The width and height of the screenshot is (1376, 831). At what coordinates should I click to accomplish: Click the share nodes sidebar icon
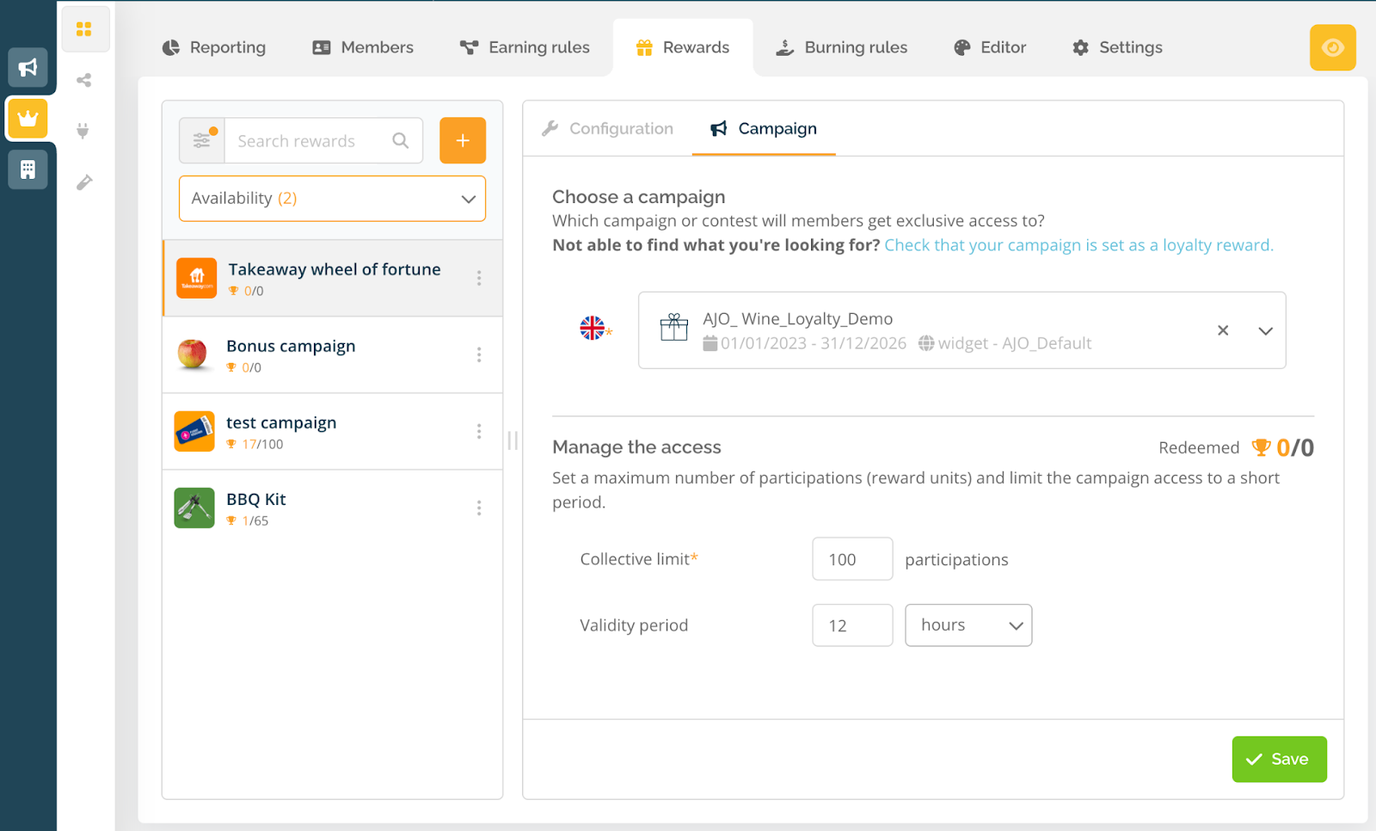click(x=84, y=81)
